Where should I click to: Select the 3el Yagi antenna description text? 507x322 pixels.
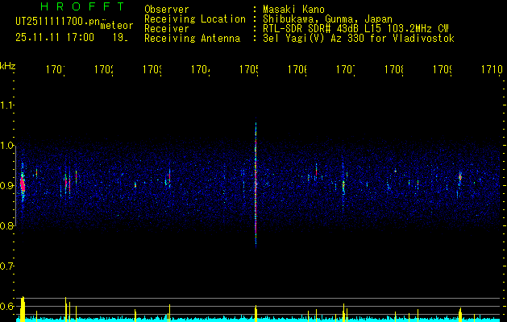359,39
